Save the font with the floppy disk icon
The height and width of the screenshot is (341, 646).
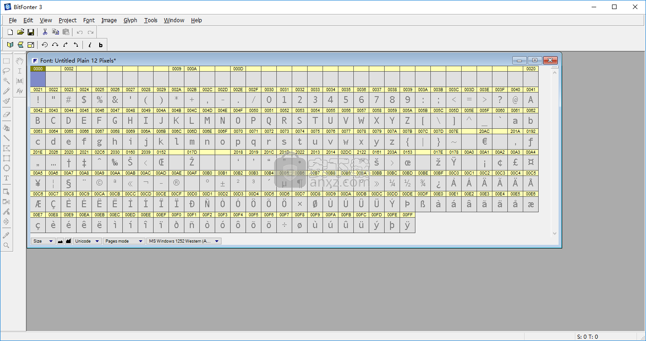[31, 32]
